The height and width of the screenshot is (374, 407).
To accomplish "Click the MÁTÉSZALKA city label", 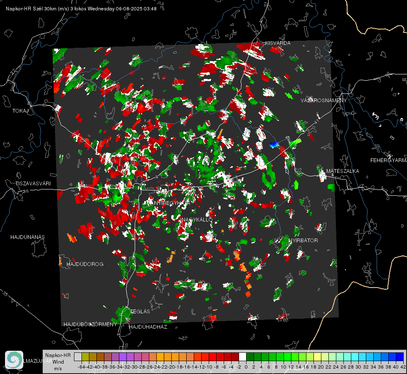I will pos(343,171).
